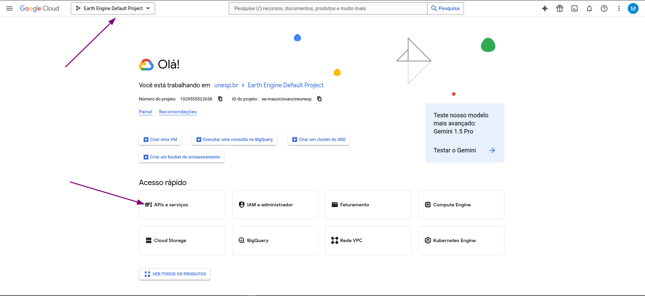This screenshot has width=645, height=296.
Task: Click Executar uma consulta no BigQuery
Action: [x=234, y=140]
